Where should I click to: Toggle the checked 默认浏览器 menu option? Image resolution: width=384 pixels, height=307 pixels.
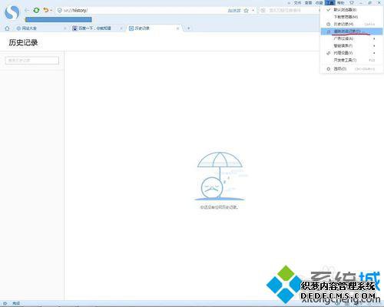click(351, 10)
